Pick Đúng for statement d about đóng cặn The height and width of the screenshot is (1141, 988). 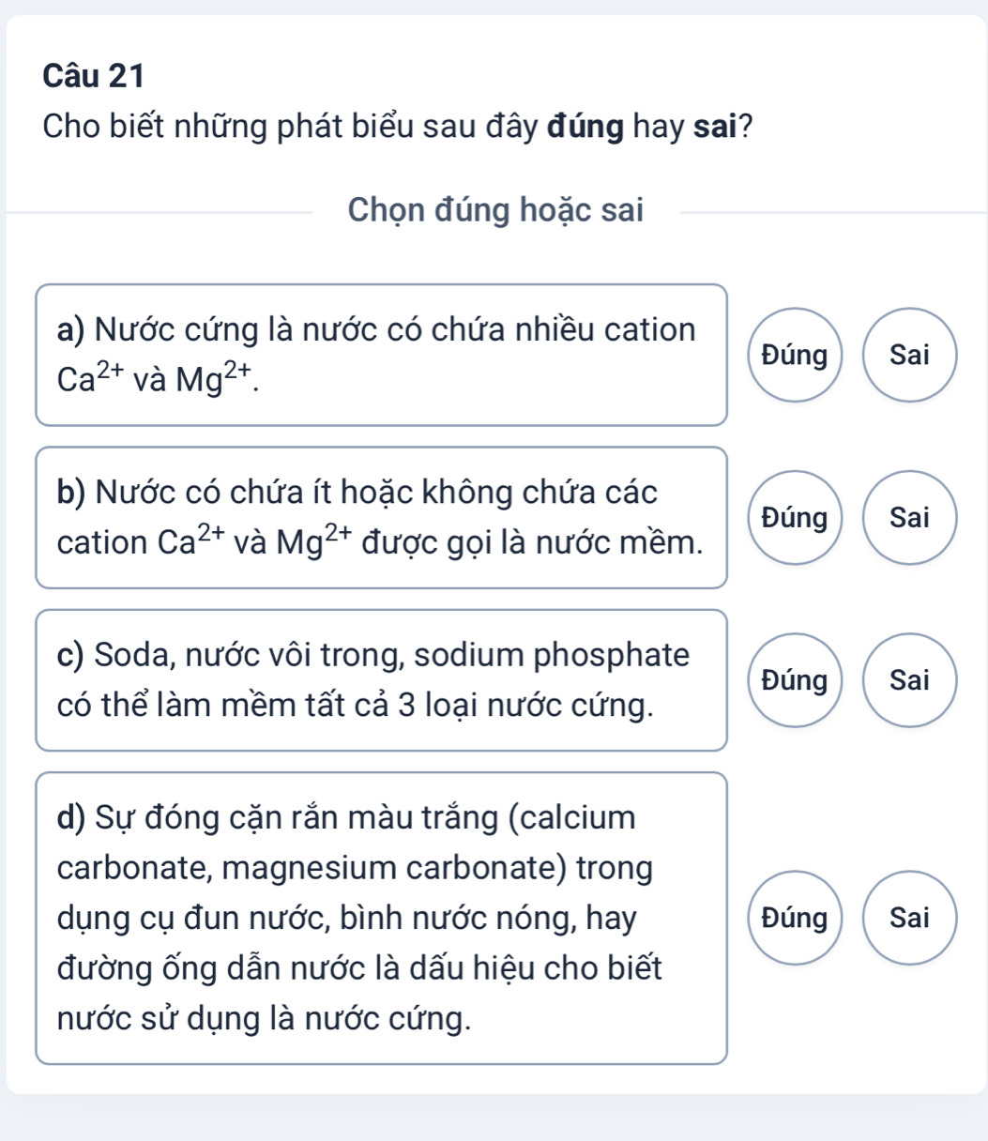click(x=795, y=918)
